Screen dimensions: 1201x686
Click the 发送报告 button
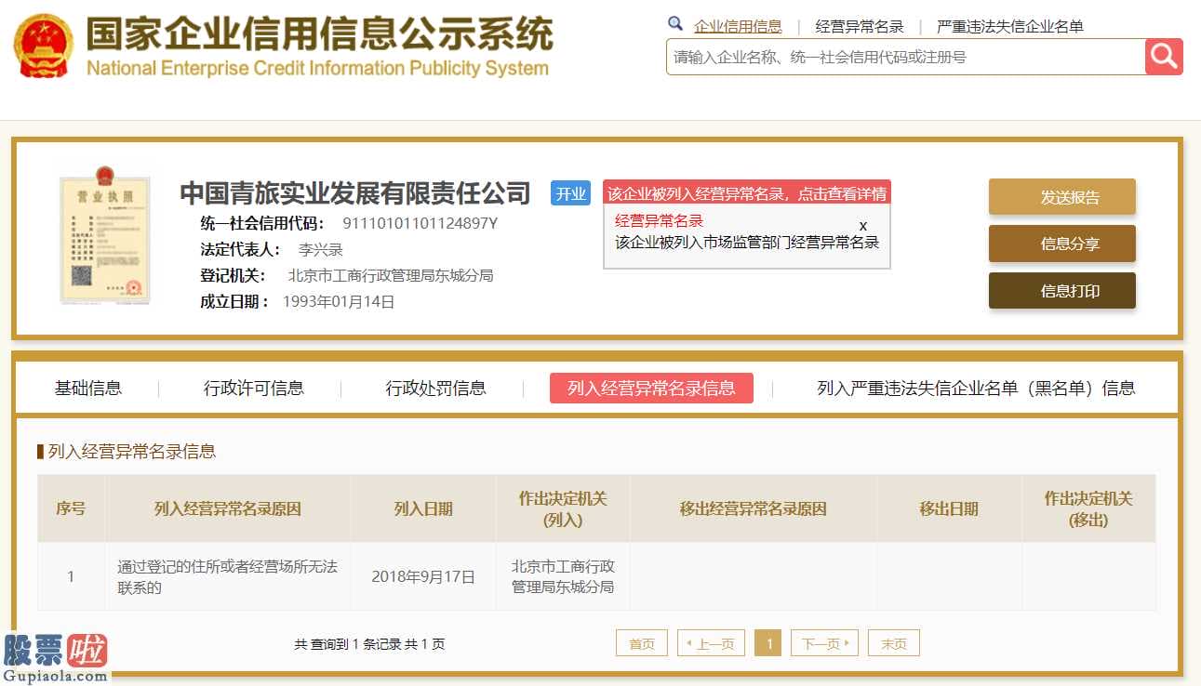(x=1062, y=197)
